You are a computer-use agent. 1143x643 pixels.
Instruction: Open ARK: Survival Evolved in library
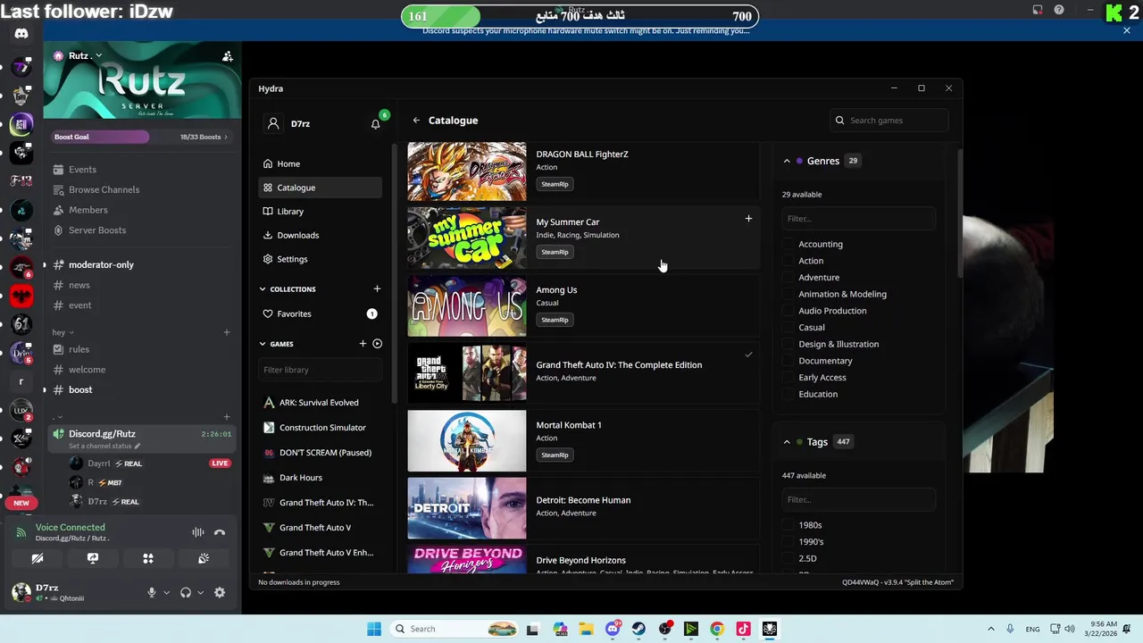(321, 403)
